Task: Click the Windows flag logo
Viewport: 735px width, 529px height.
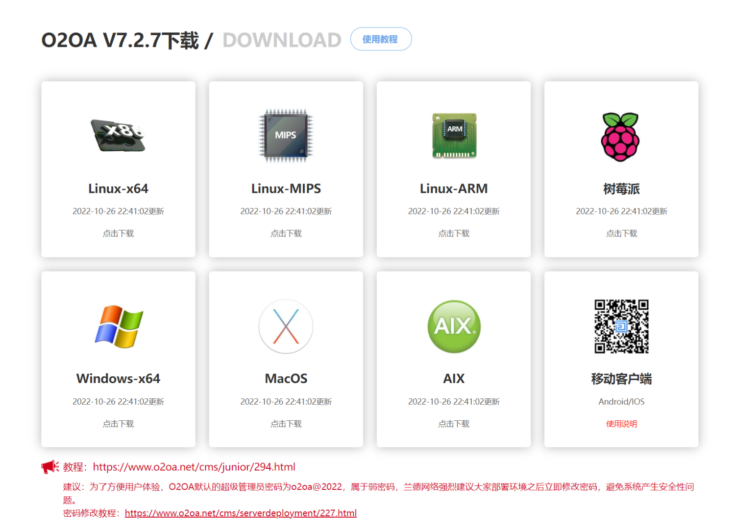Action: pyautogui.click(x=119, y=326)
